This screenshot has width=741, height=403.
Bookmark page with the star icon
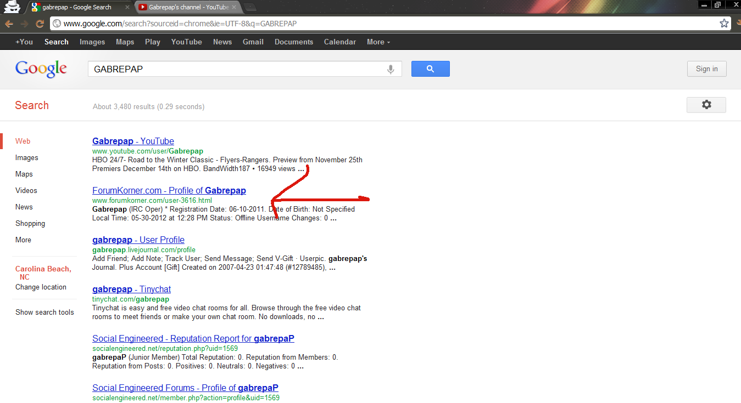pyautogui.click(x=724, y=24)
